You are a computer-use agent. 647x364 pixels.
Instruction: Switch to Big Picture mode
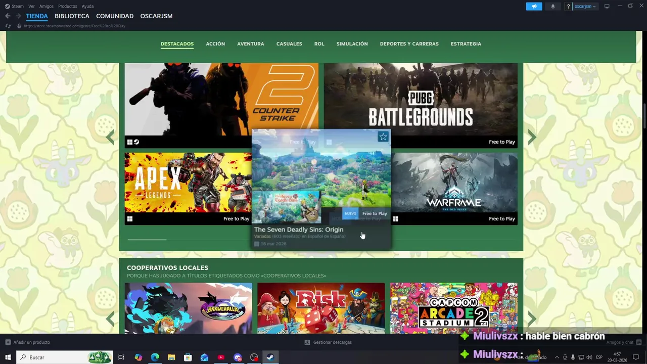coord(607,6)
